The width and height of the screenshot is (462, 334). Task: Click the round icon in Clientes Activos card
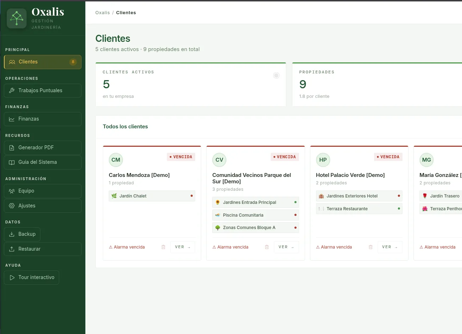click(276, 76)
